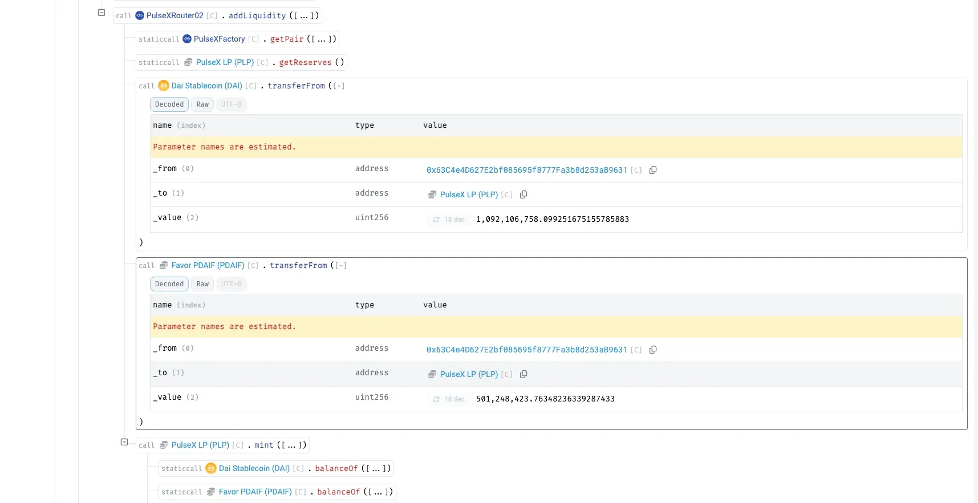Screen dimensions: 978x503
Task: Copy _to PulseX LP address in DAI transferFrom
Action: click(x=524, y=195)
